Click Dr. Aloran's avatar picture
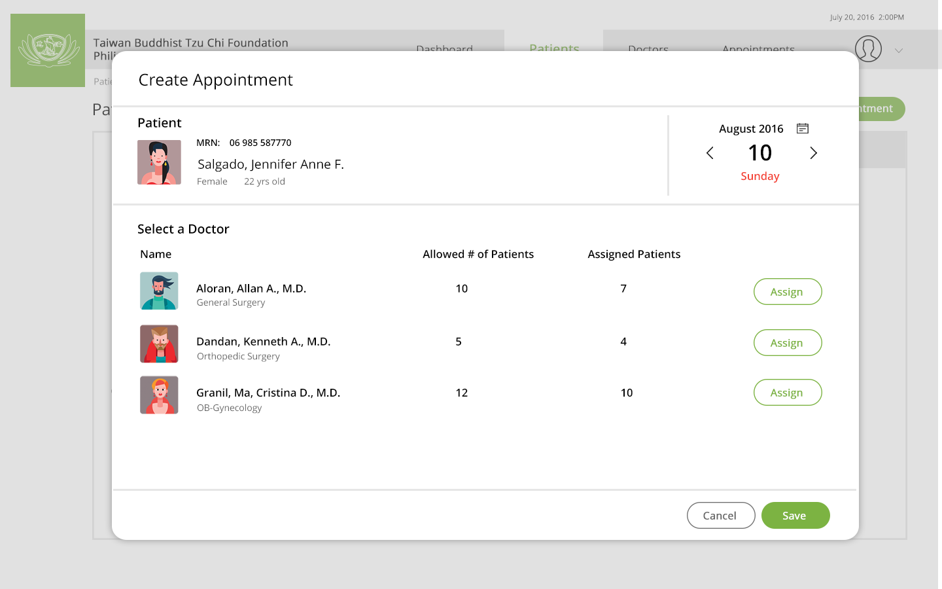Image resolution: width=942 pixels, height=589 pixels. [x=159, y=291]
